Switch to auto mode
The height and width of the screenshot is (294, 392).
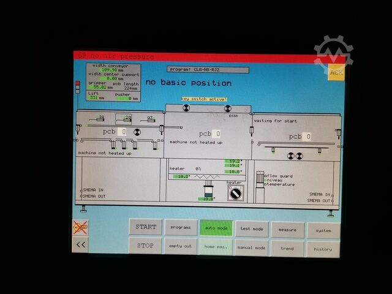(x=216, y=228)
